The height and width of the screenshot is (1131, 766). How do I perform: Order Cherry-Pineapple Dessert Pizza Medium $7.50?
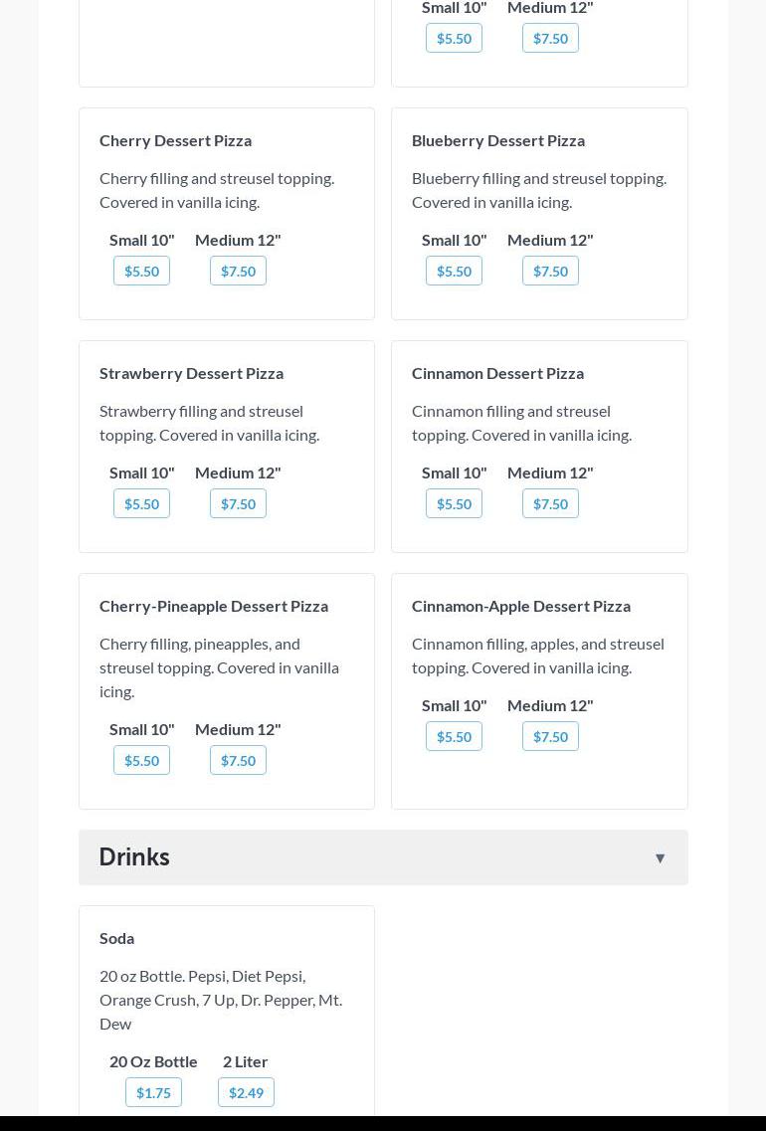pos(238,760)
